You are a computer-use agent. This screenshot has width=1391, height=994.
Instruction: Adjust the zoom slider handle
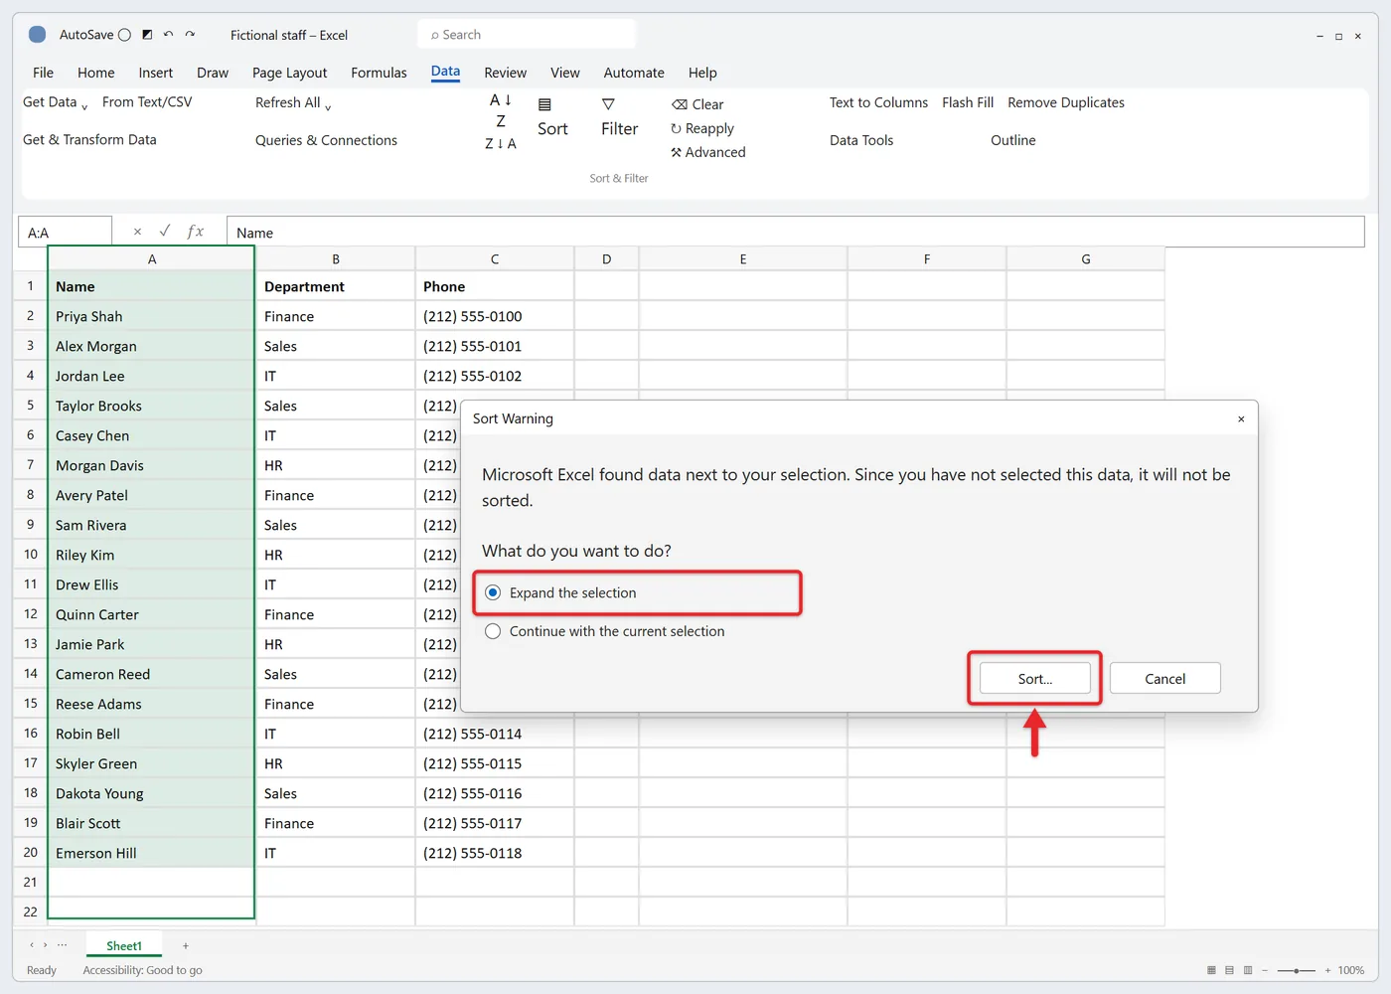pyautogui.click(x=1296, y=970)
